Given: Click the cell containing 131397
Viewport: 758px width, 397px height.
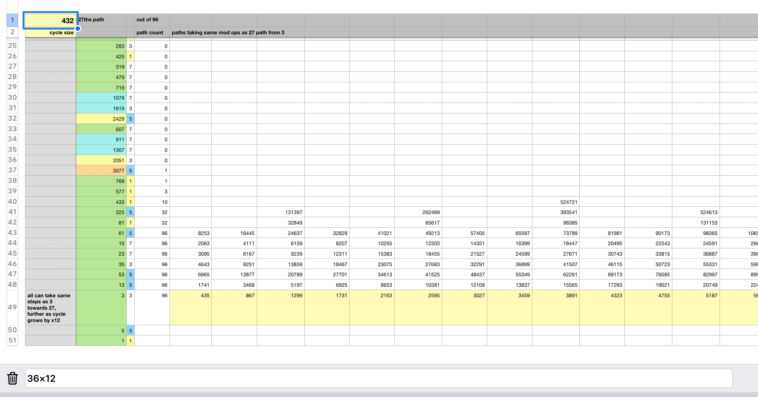Looking at the screenshot, I should click(x=281, y=212).
